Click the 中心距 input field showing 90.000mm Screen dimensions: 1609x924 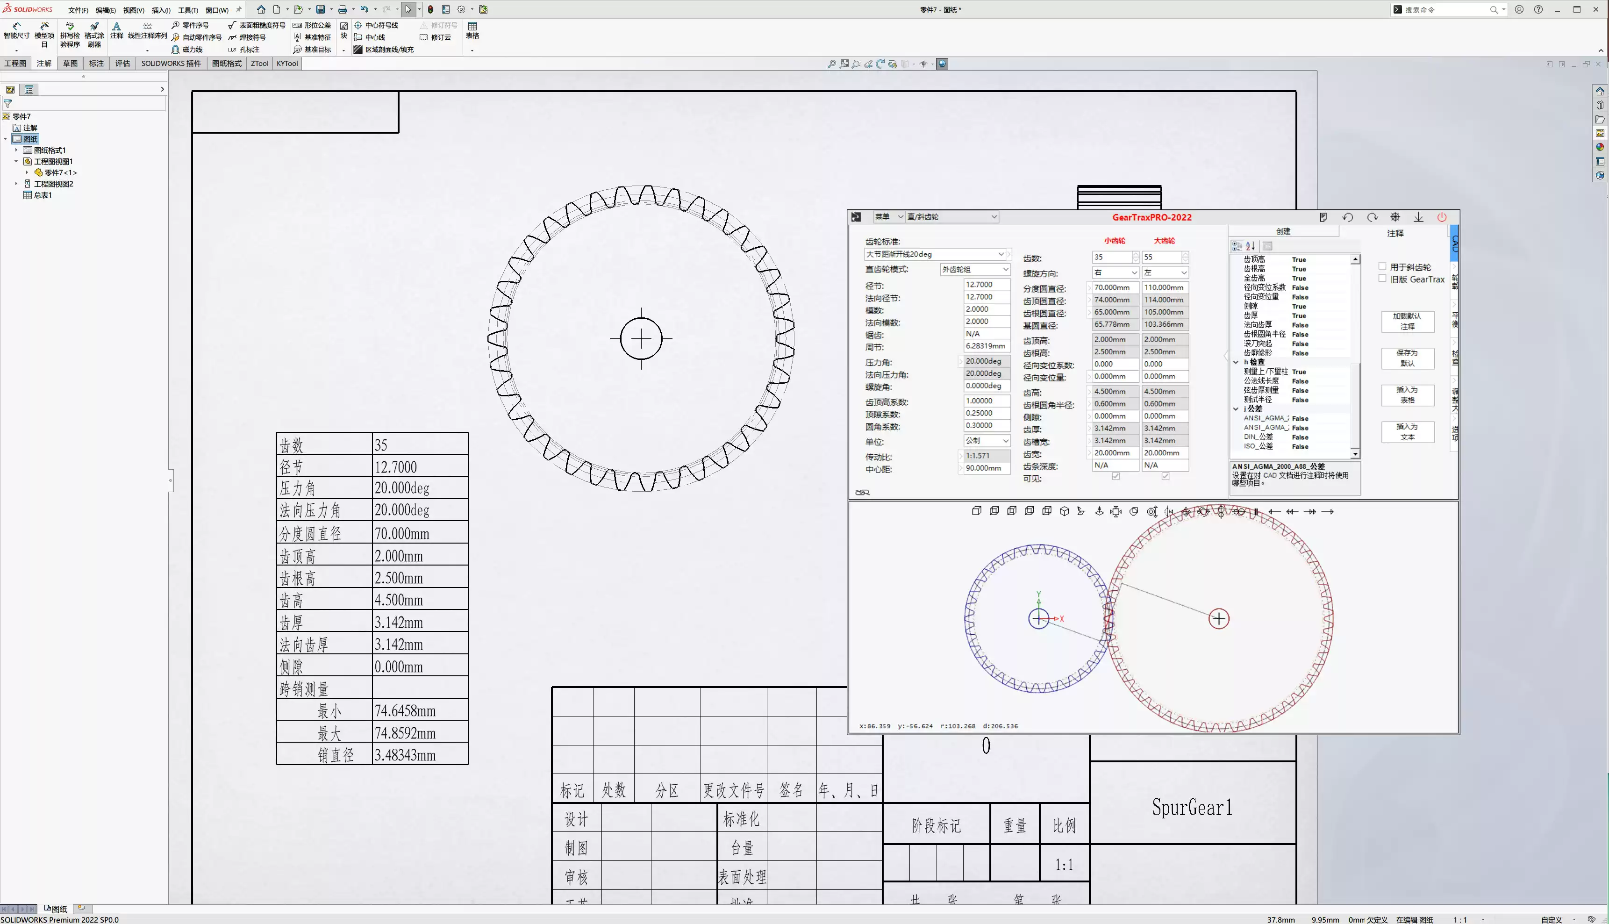click(984, 468)
